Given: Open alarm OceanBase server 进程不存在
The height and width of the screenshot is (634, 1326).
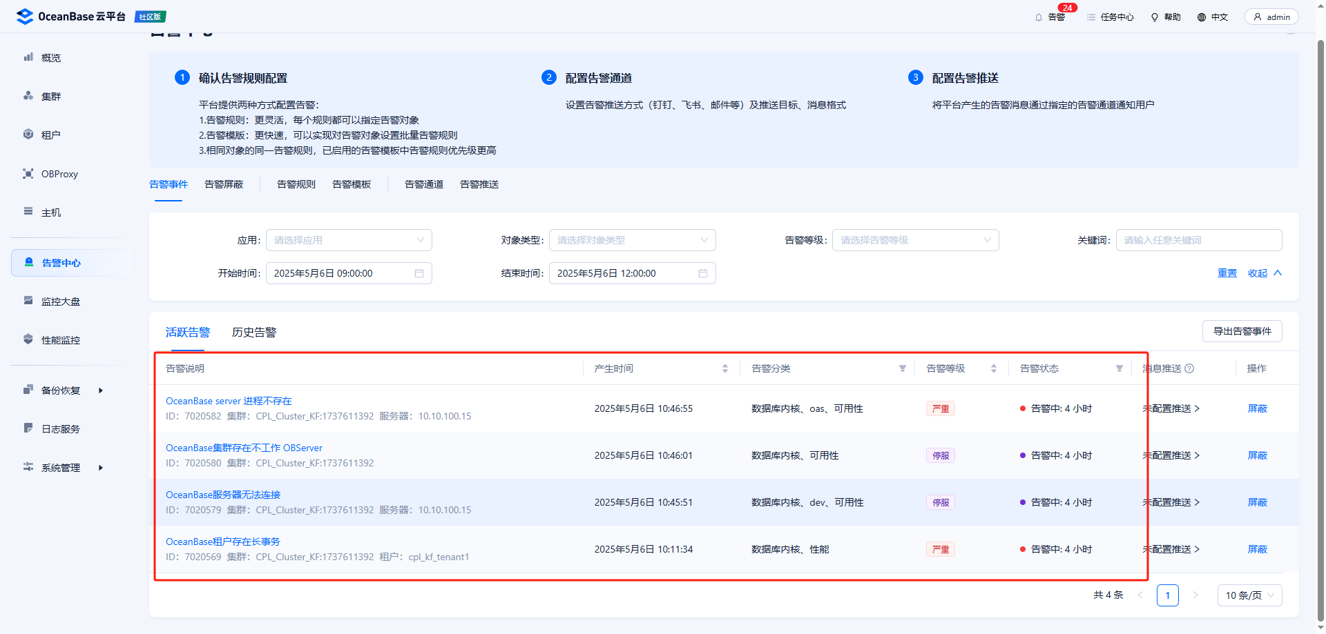Looking at the screenshot, I should coord(229,401).
